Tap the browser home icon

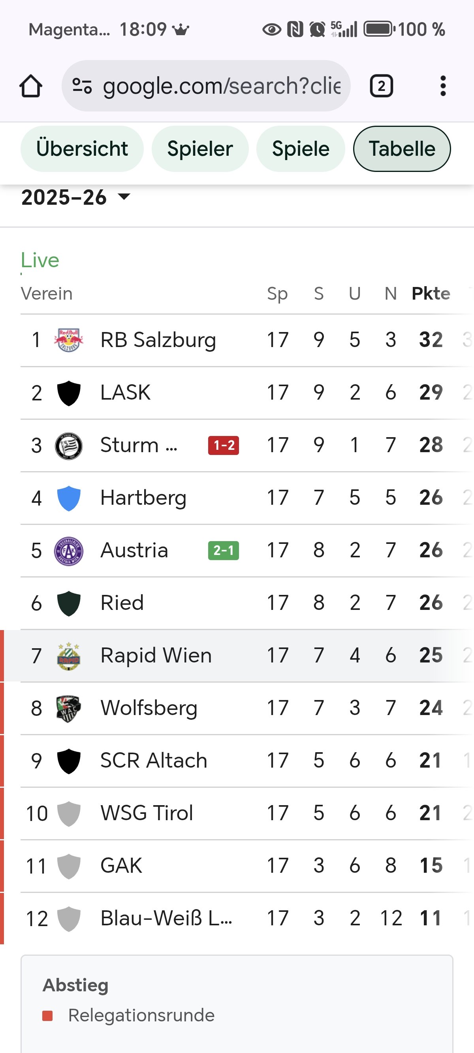click(31, 86)
